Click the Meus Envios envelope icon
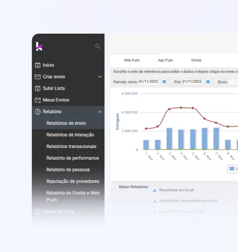The image size is (238, 252). [37, 100]
